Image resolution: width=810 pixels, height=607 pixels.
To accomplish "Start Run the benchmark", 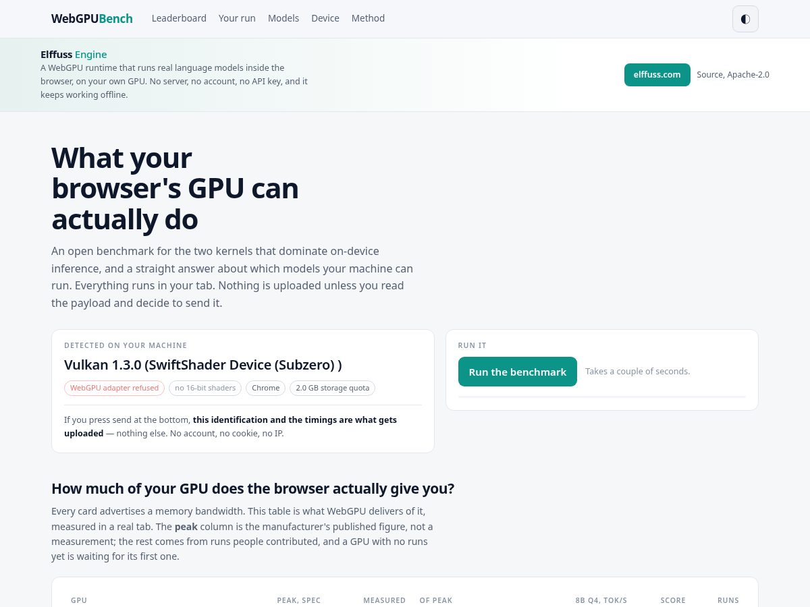I will click(518, 372).
